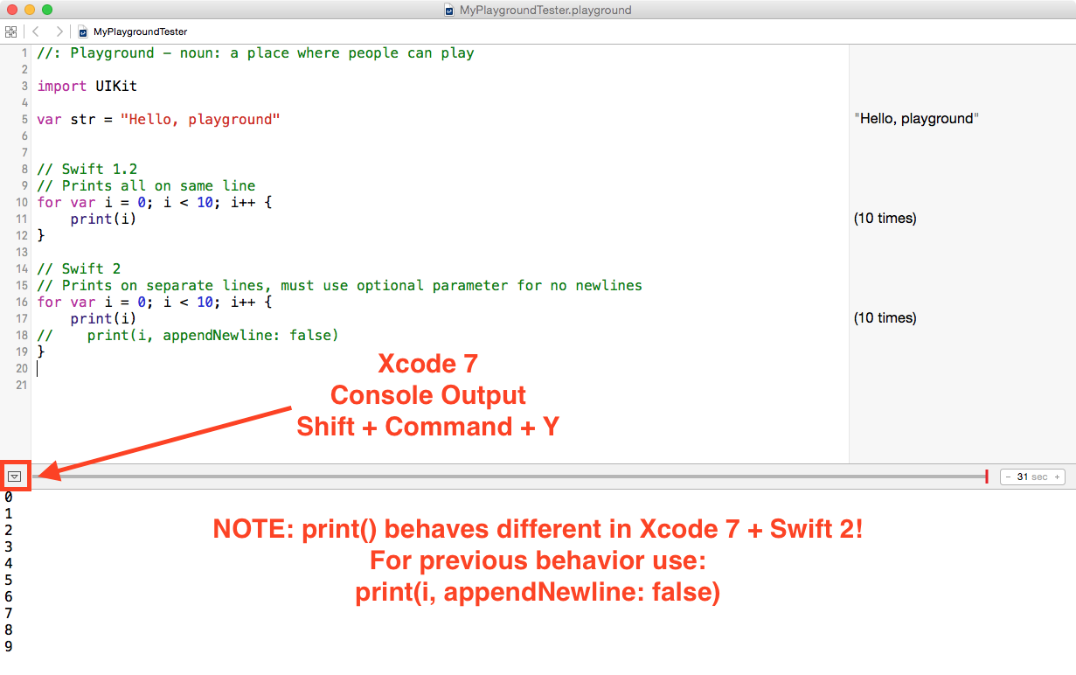
Task: Go back with the left chevron
Action: click(37, 31)
